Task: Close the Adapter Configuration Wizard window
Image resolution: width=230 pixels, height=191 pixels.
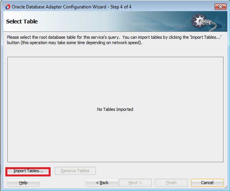Action: pyautogui.click(x=220, y=7)
